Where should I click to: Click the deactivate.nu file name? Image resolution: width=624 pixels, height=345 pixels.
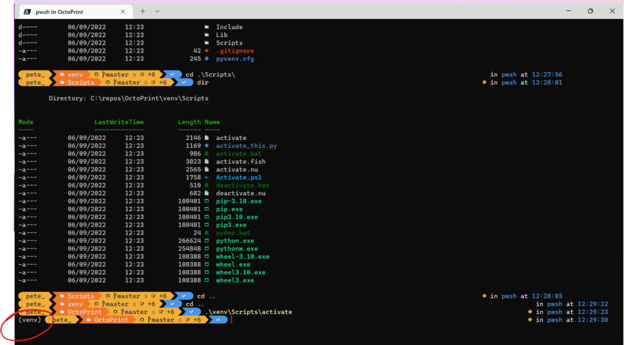coord(241,193)
